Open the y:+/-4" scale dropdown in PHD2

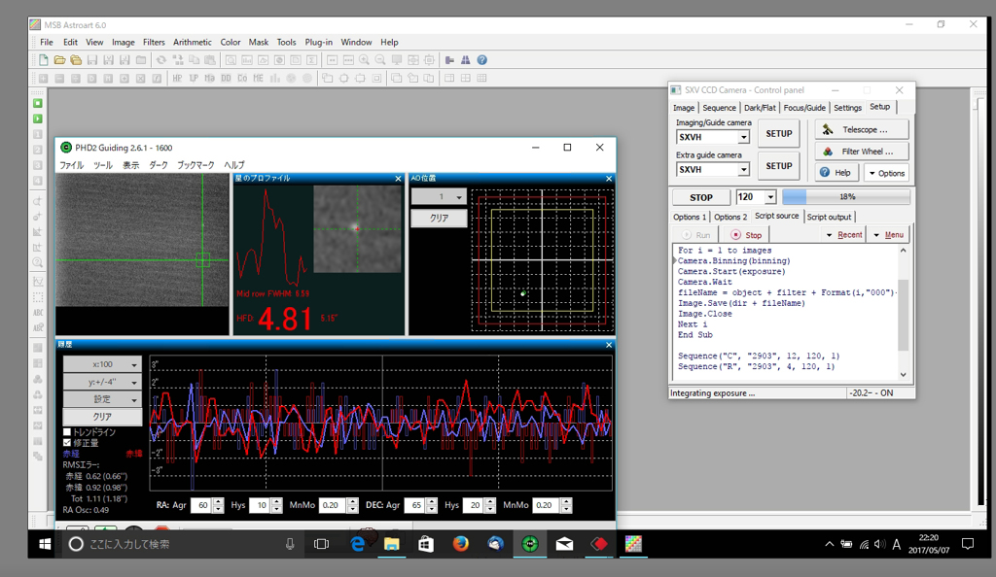(x=102, y=383)
